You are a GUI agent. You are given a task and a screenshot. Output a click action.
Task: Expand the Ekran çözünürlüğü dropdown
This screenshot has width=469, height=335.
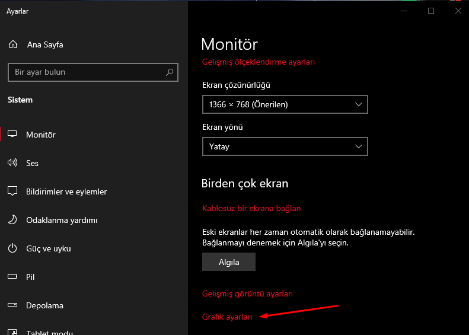pos(285,104)
